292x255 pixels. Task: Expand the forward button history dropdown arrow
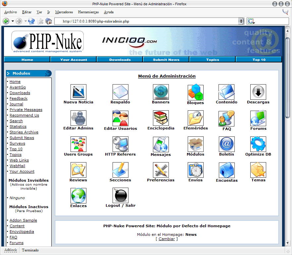(25, 21)
